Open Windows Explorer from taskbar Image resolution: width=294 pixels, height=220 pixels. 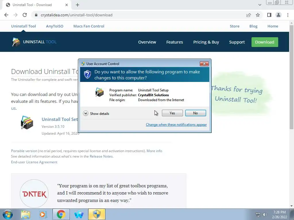pos(26,214)
